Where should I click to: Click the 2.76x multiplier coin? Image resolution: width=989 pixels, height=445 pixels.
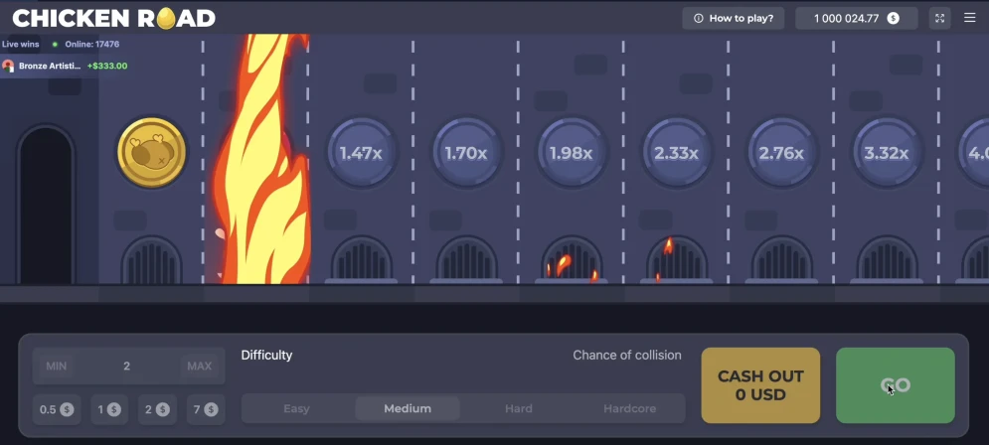[x=781, y=153]
